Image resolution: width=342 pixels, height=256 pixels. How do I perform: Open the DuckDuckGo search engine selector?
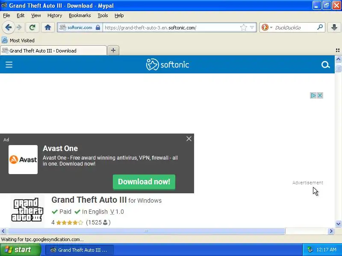[267, 27]
